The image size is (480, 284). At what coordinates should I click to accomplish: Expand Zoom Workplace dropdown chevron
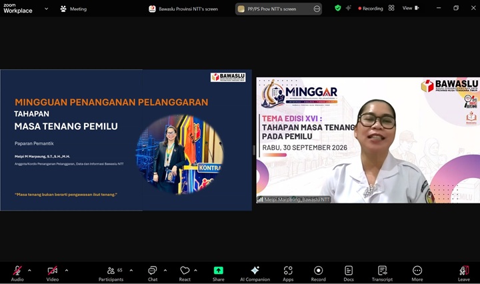(46, 9)
